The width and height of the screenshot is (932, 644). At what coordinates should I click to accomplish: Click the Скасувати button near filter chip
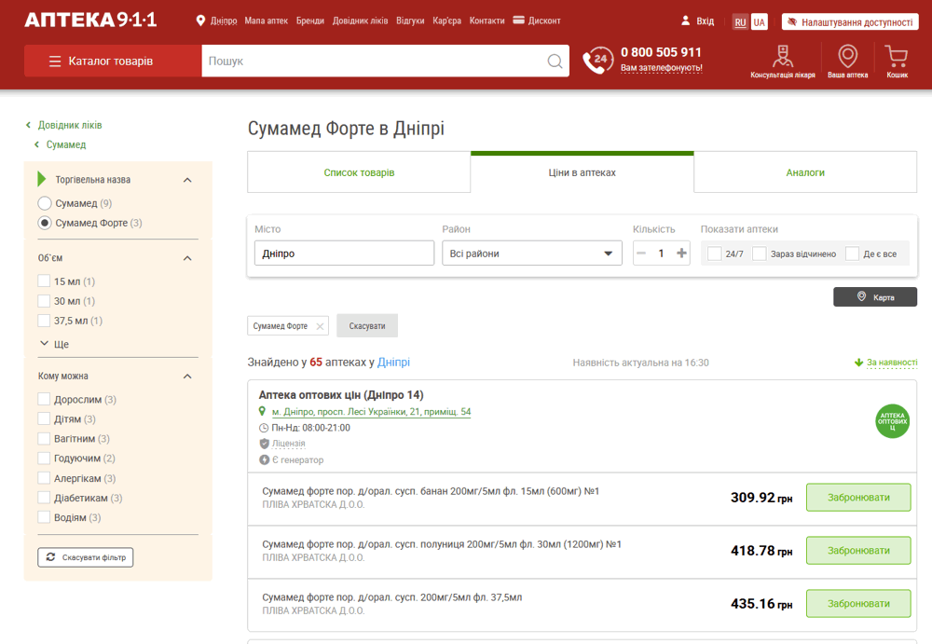click(366, 326)
